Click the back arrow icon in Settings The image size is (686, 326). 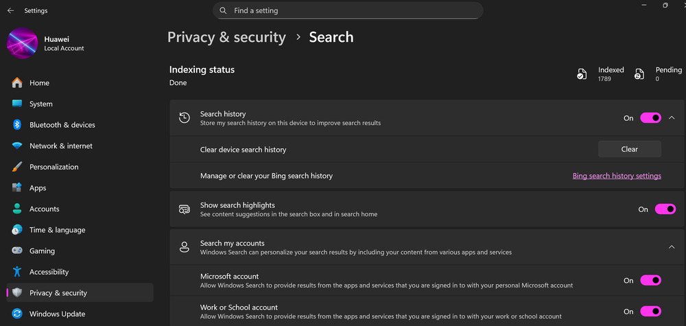click(10, 10)
